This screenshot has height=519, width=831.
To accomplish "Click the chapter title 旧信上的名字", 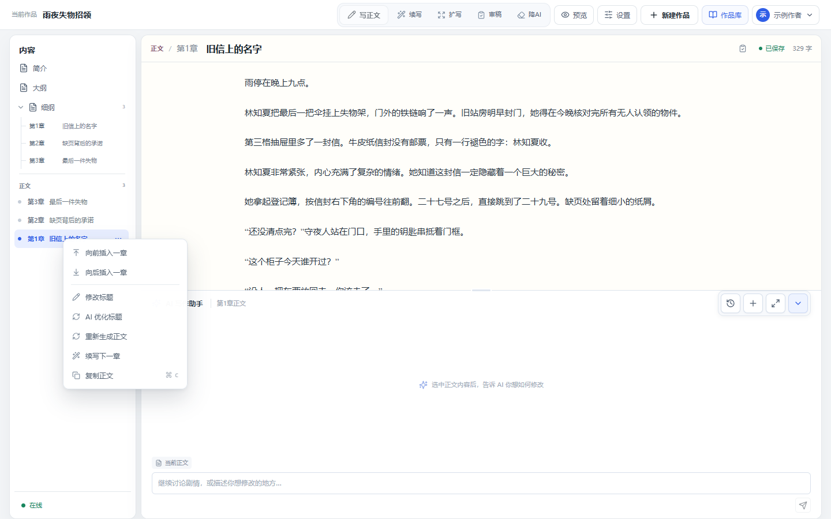I will coord(234,49).
